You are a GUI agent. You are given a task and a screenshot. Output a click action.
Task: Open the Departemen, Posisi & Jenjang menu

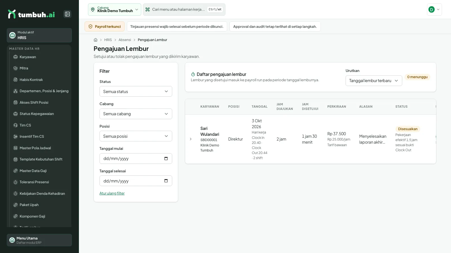click(41, 91)
